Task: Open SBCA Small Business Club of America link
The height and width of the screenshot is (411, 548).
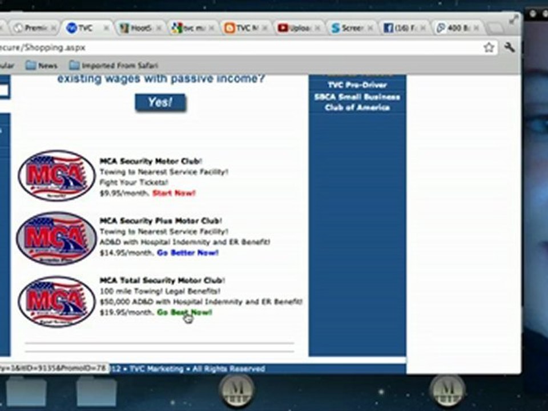Action: 357,102
